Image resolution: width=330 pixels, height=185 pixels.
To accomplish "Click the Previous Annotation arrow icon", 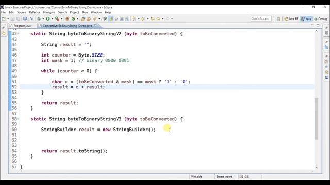I will click(x=143, y=18).
